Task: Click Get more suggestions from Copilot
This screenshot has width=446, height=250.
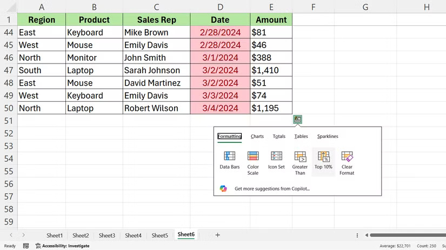Action: pyautogui.click(x=272, y=189)
